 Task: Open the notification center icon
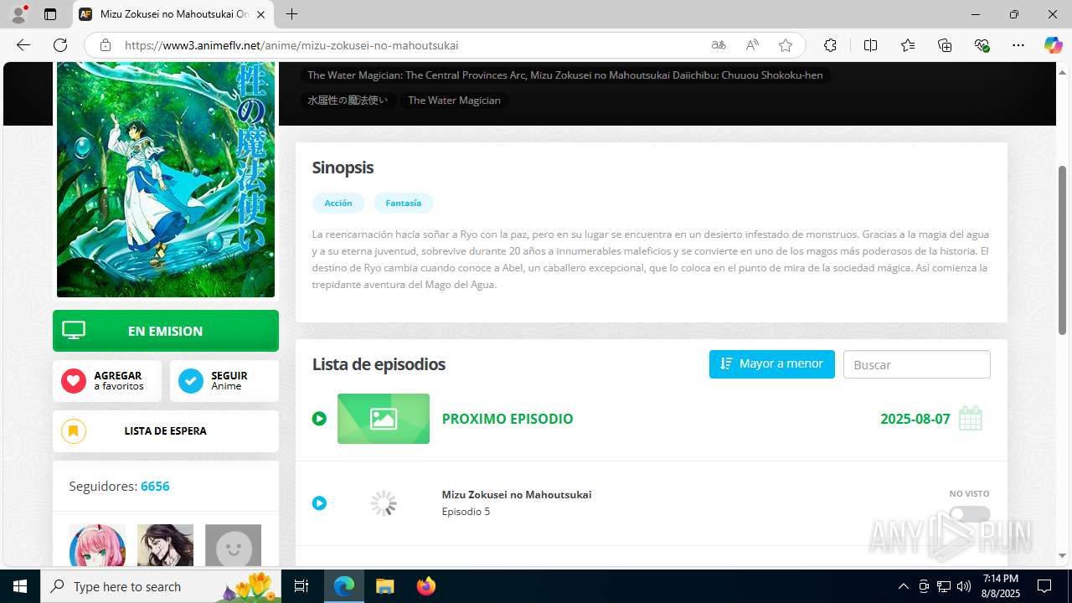click(x=1044, y=586)
